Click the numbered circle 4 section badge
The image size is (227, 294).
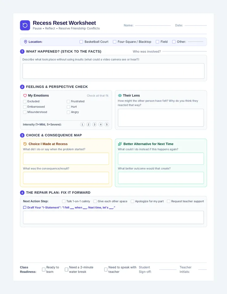[22, 192]
